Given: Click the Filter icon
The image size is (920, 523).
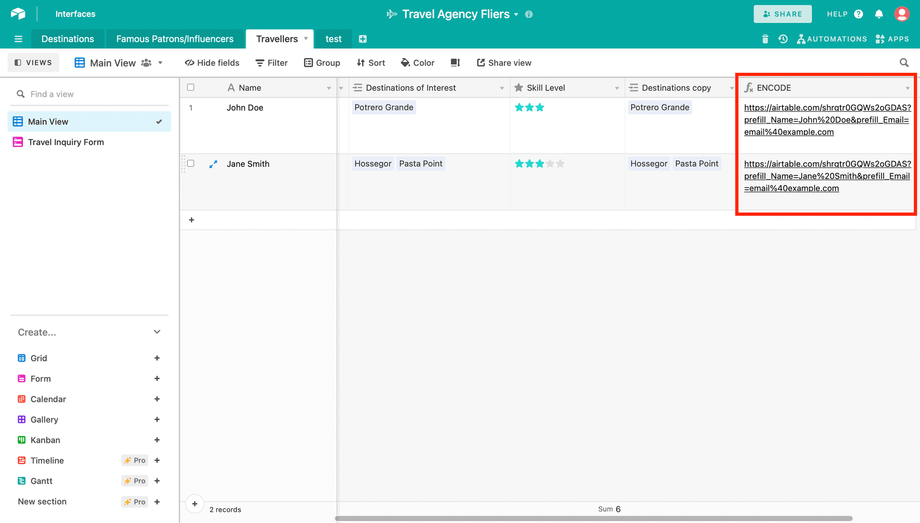Looking at the screenshot, I should click(272, 63).
